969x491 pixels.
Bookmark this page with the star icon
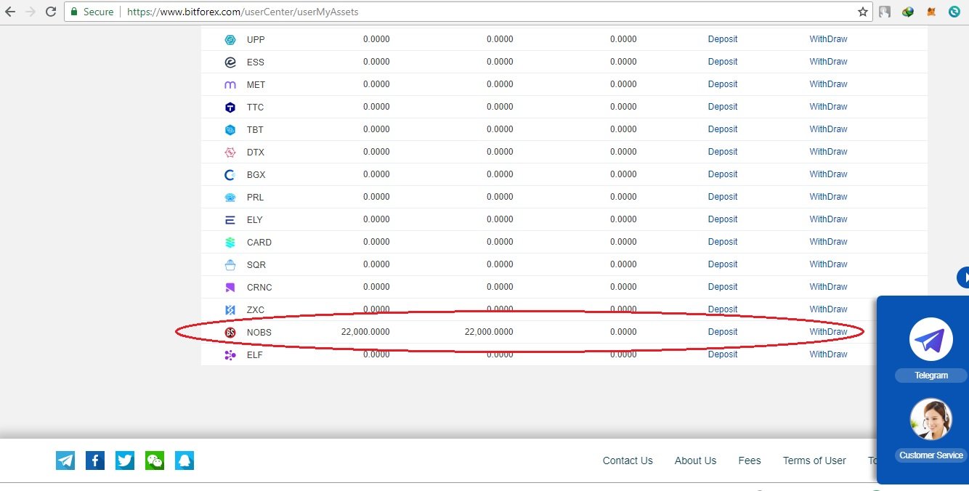click(x=861, y=12)
